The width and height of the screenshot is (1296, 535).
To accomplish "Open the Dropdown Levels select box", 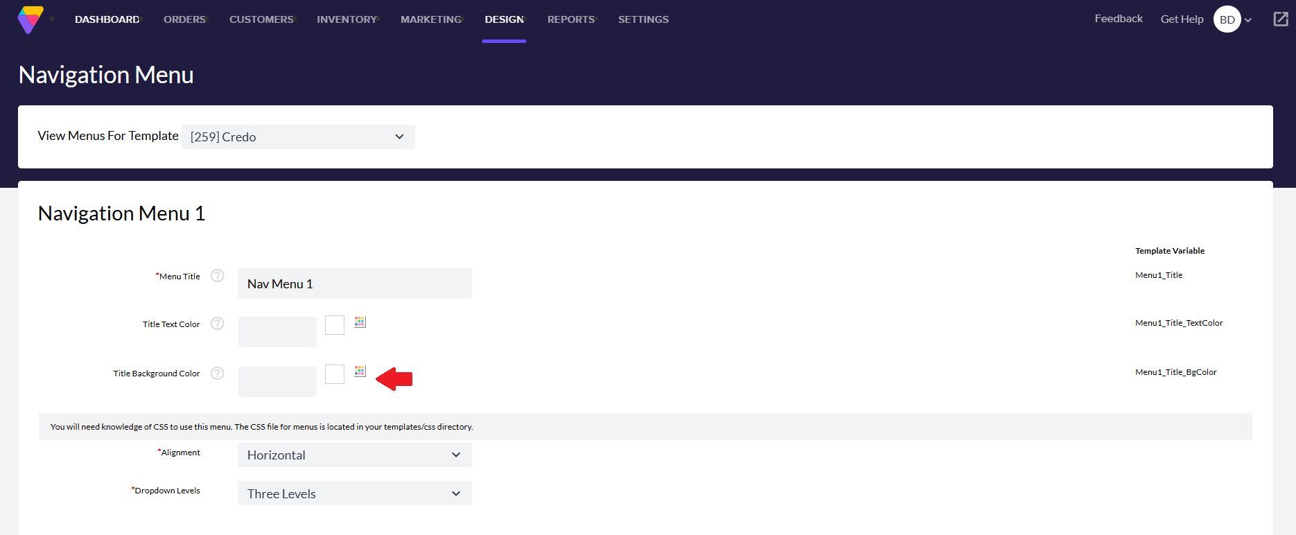I will 354,493.
